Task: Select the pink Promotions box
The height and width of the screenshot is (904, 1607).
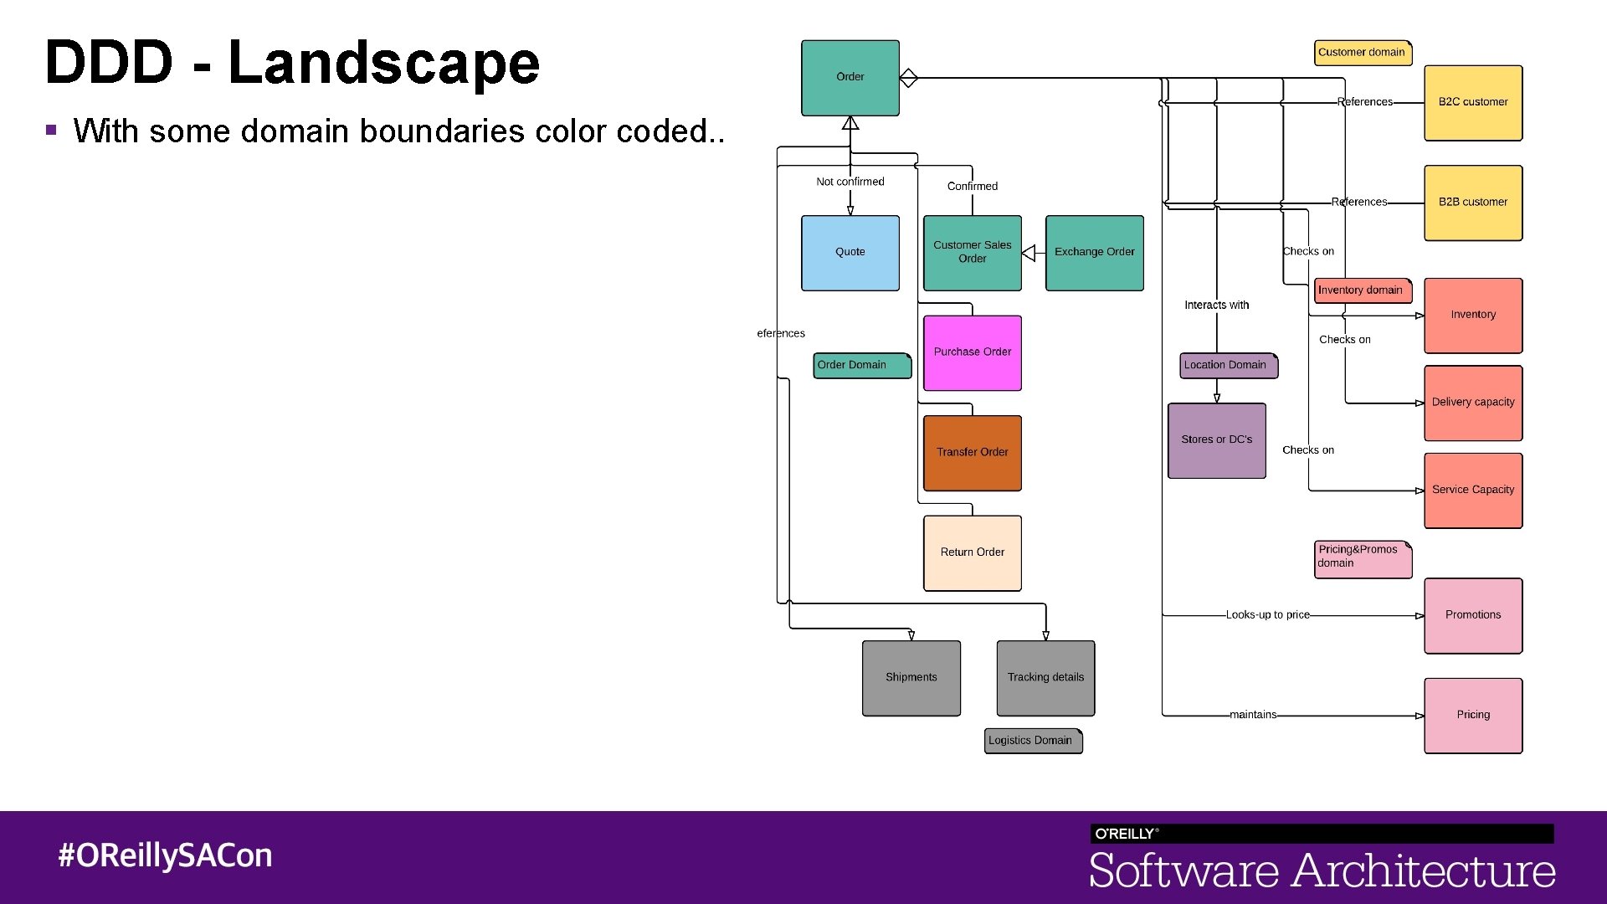Action: (x=1473, y=615)
